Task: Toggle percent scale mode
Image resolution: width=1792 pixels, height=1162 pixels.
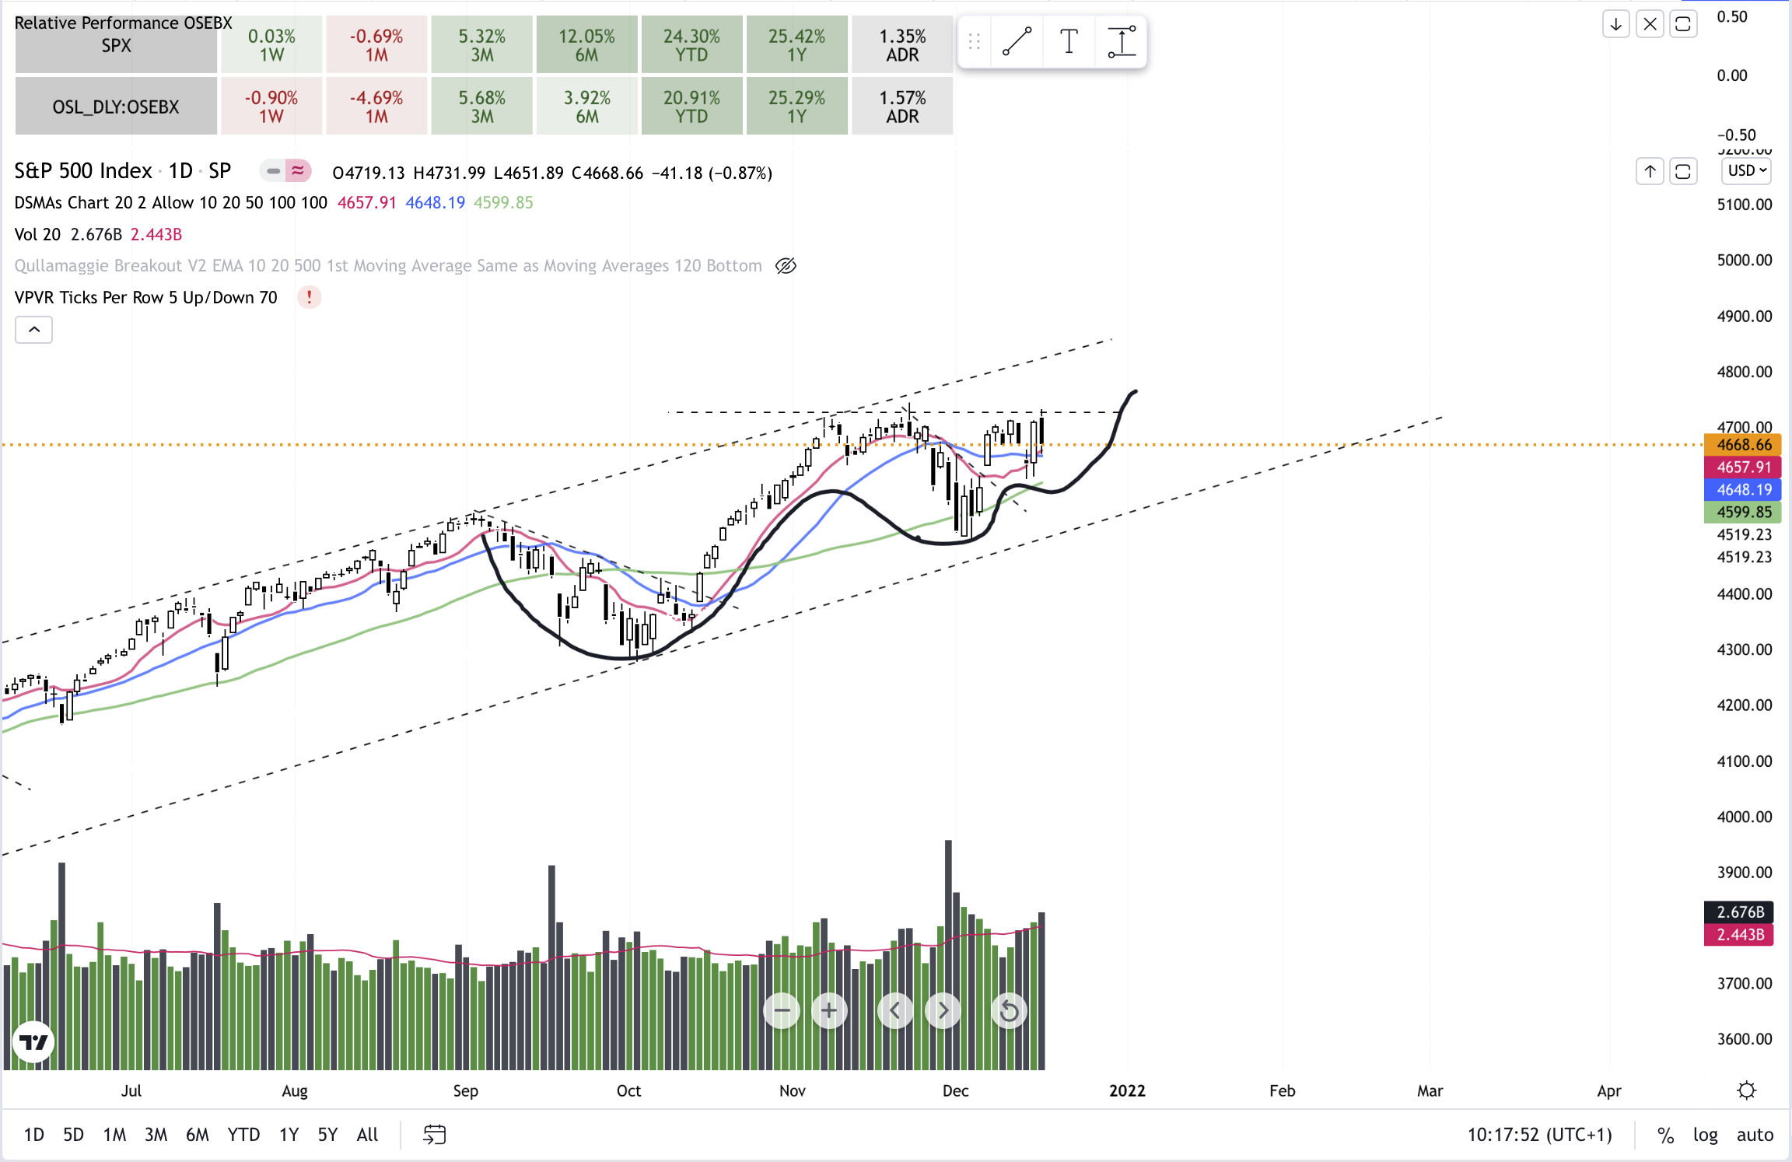Action: 1665,1136
